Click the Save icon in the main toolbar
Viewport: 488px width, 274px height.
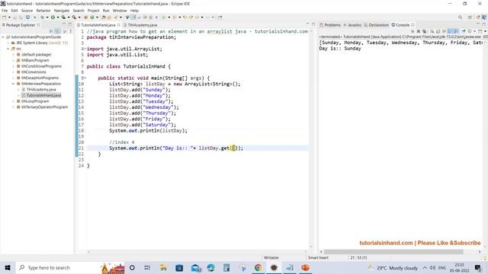pos(14,18)
